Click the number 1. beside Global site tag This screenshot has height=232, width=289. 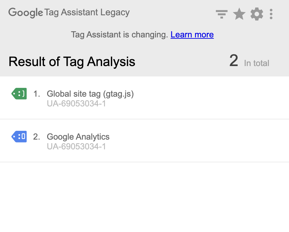pos(36,94)
